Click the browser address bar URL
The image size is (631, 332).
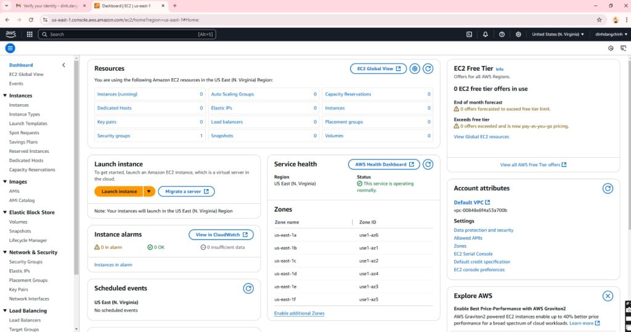pyautogui.click(x=125, y=20)
